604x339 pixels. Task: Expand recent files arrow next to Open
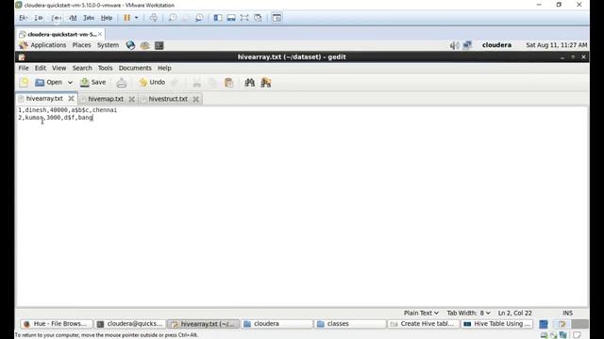pos(70,82)
